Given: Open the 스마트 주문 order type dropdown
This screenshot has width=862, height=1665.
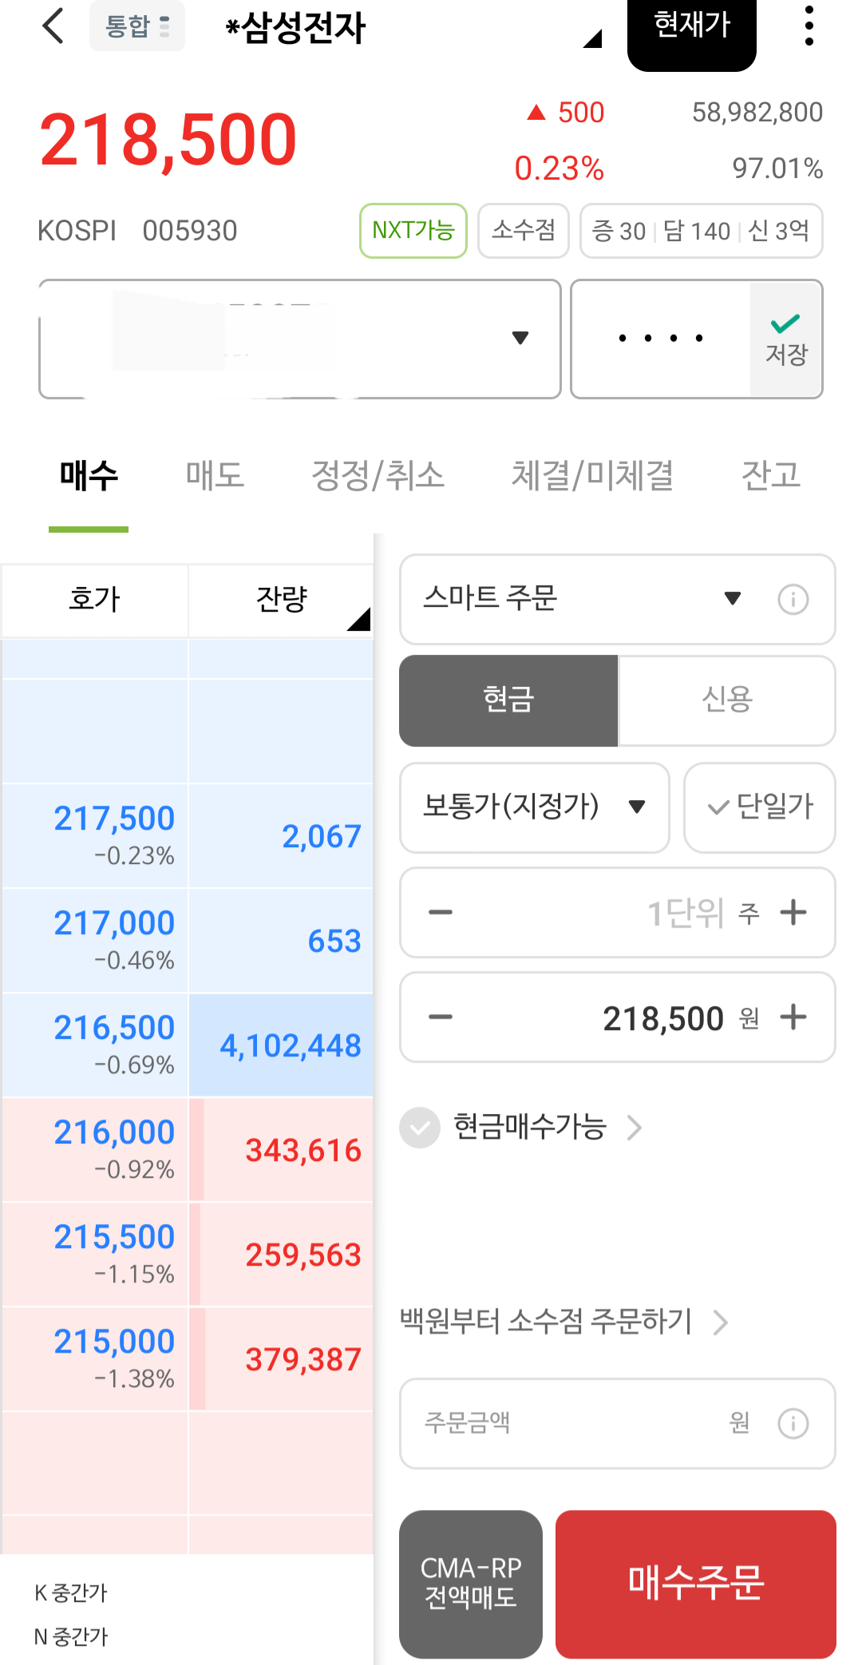Looking at the screenshot, I should tap(732, 599).
